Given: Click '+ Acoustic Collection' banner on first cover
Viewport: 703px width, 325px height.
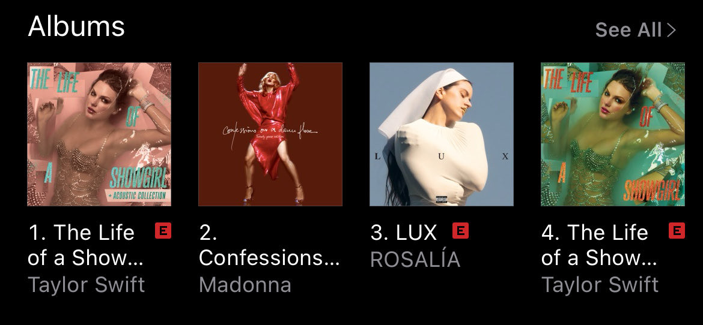Looking at the screenshot, I should coord(136,195).
